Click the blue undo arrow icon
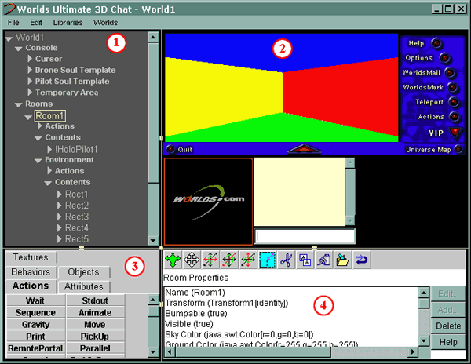Screen dimensions: 471x364 (362, 260)
